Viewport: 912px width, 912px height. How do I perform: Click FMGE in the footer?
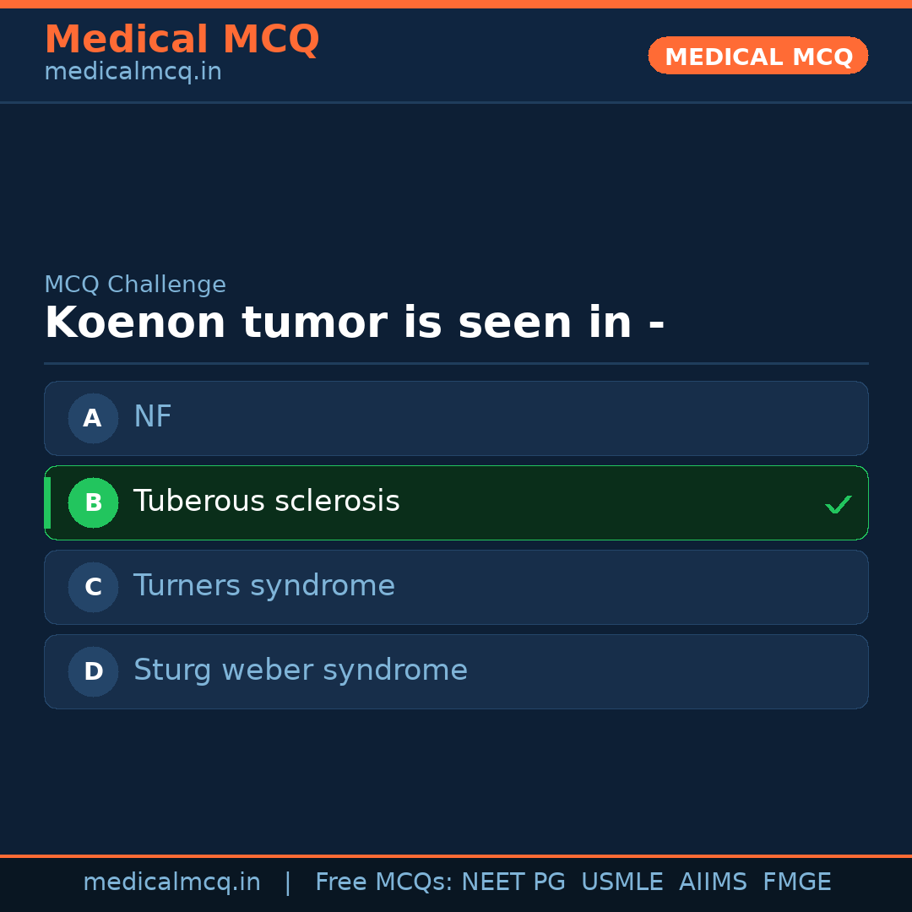(x=796, y=882)
